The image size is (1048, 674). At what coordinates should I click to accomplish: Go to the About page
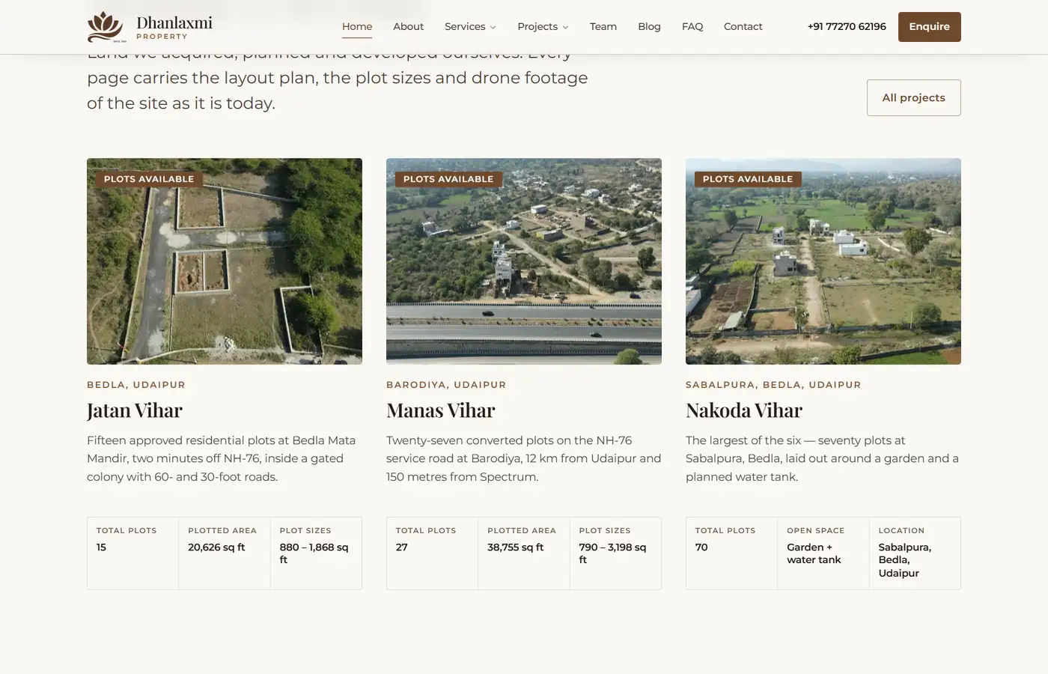point(408,26)
